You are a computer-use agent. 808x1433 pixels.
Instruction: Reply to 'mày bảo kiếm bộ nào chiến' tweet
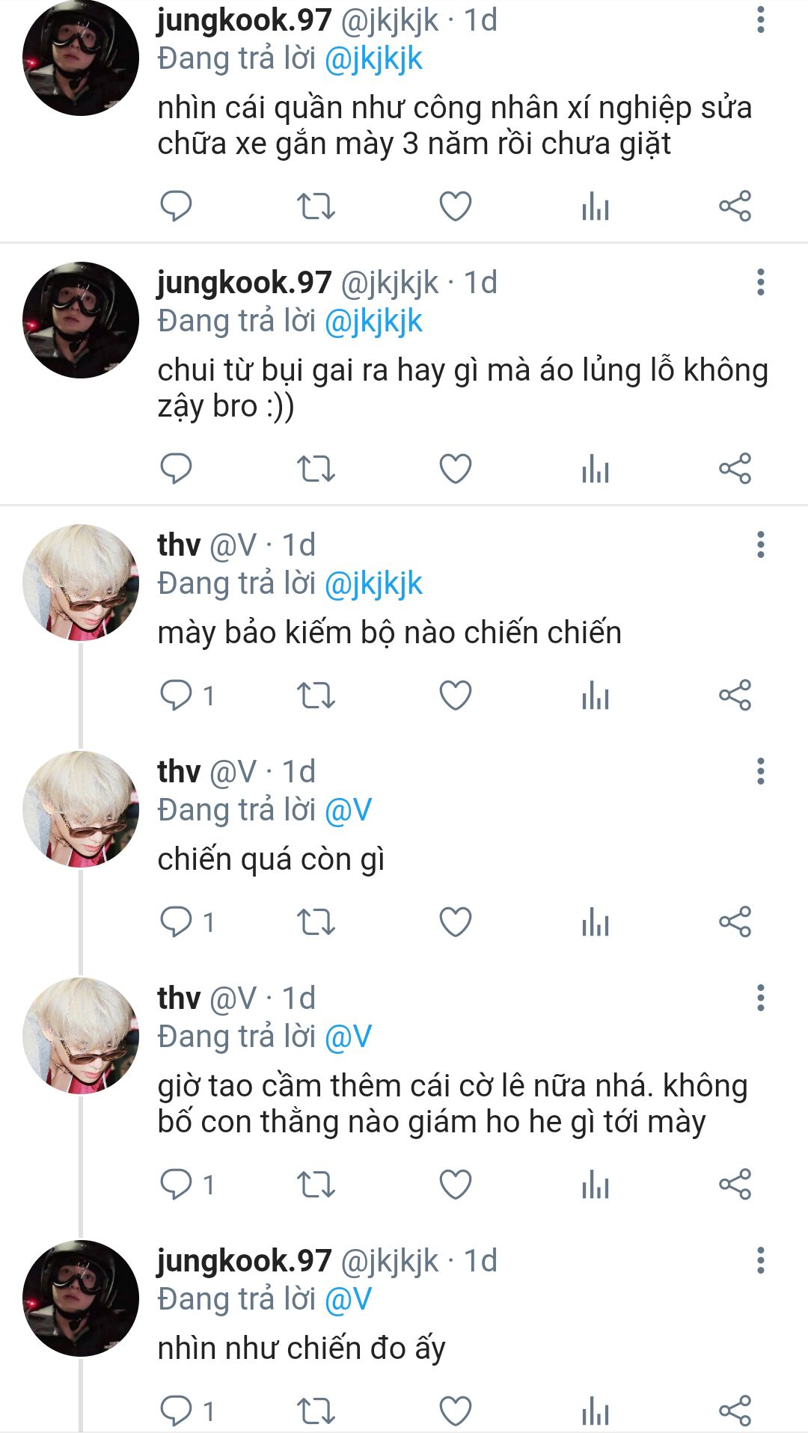177,696
